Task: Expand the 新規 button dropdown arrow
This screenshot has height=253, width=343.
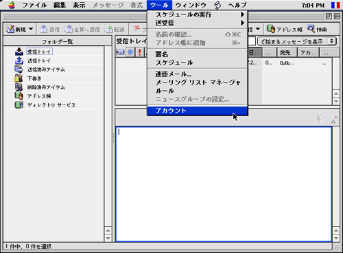Action: 31,29
